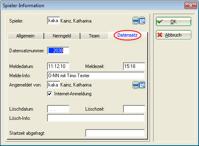Screen dimensions: 199x146
Task: Click inside the Lösch-Info text field
Action: tap(96, 118)
